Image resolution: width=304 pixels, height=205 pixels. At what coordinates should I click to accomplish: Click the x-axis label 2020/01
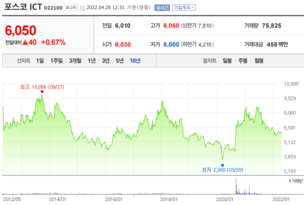(225, 199)
